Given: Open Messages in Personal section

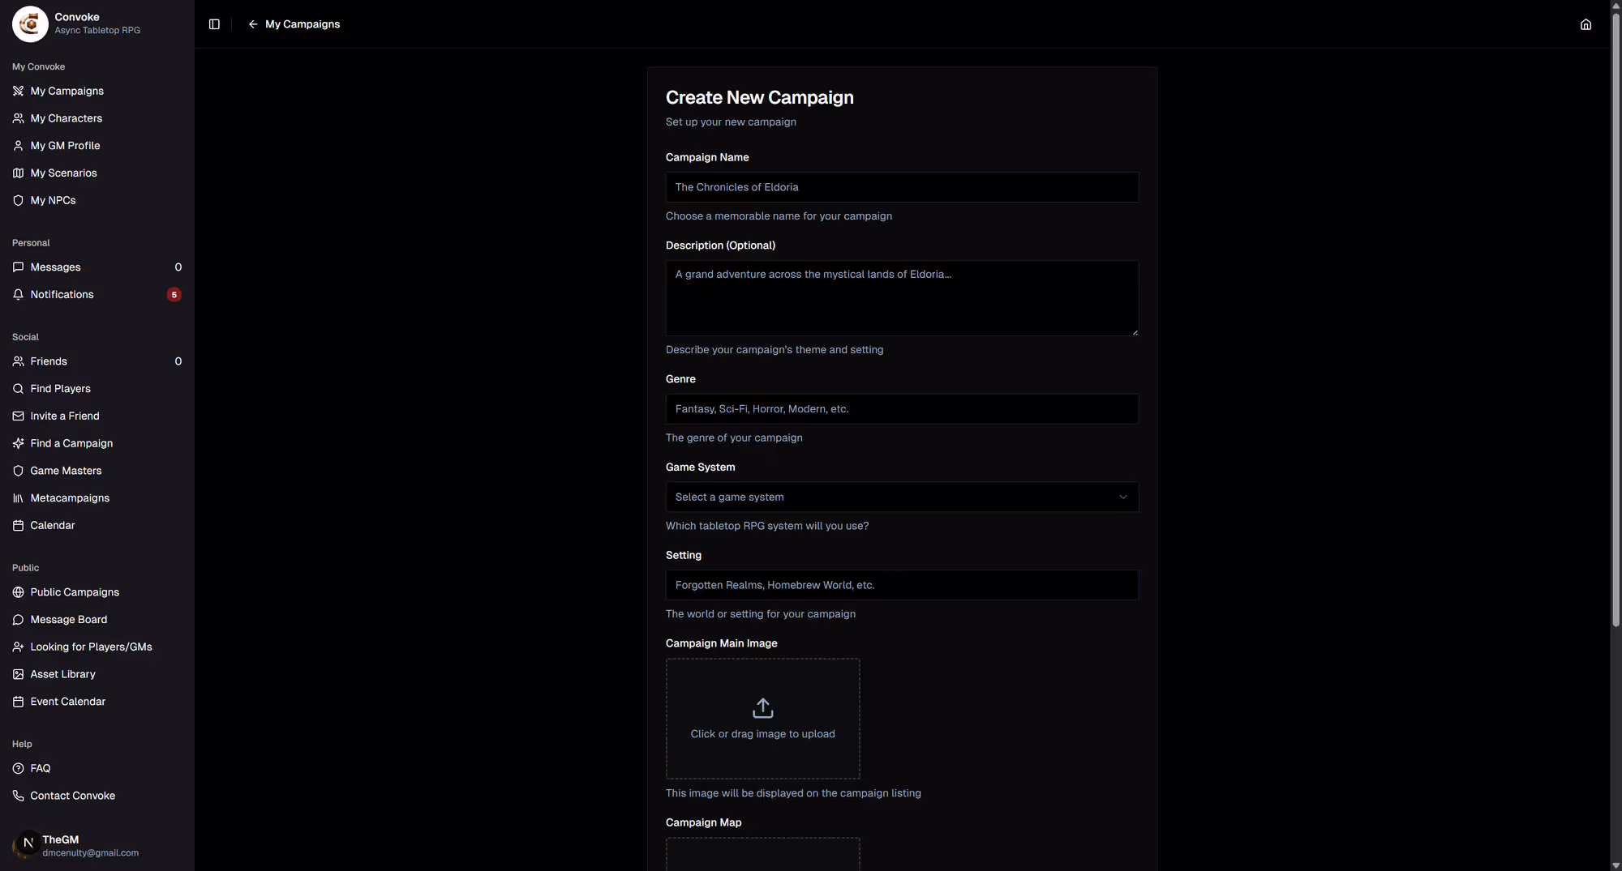Looking at the screenshot, I should click(x=97, y=267).
